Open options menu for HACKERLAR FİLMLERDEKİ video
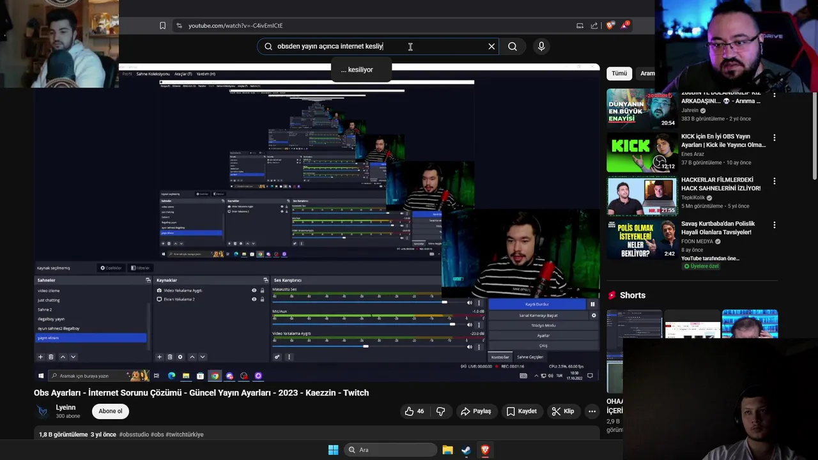The image size is (818, 460). [x=775, y=181]
